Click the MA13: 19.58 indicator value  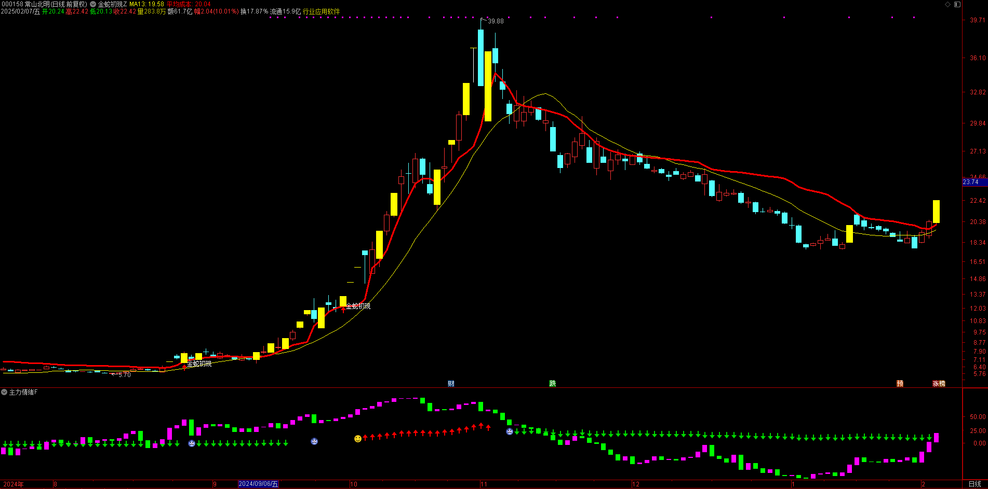tap(146, 4)
